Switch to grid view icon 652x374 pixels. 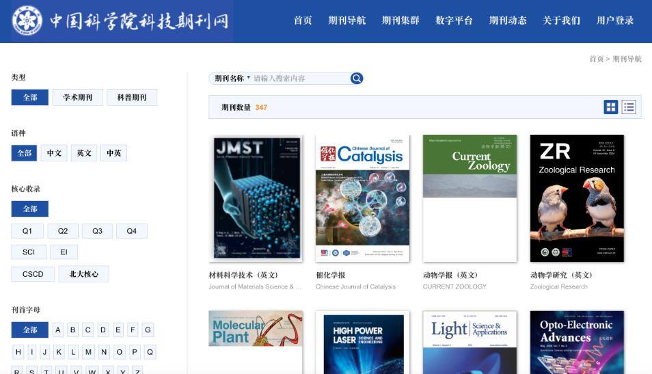pos(611,107)
